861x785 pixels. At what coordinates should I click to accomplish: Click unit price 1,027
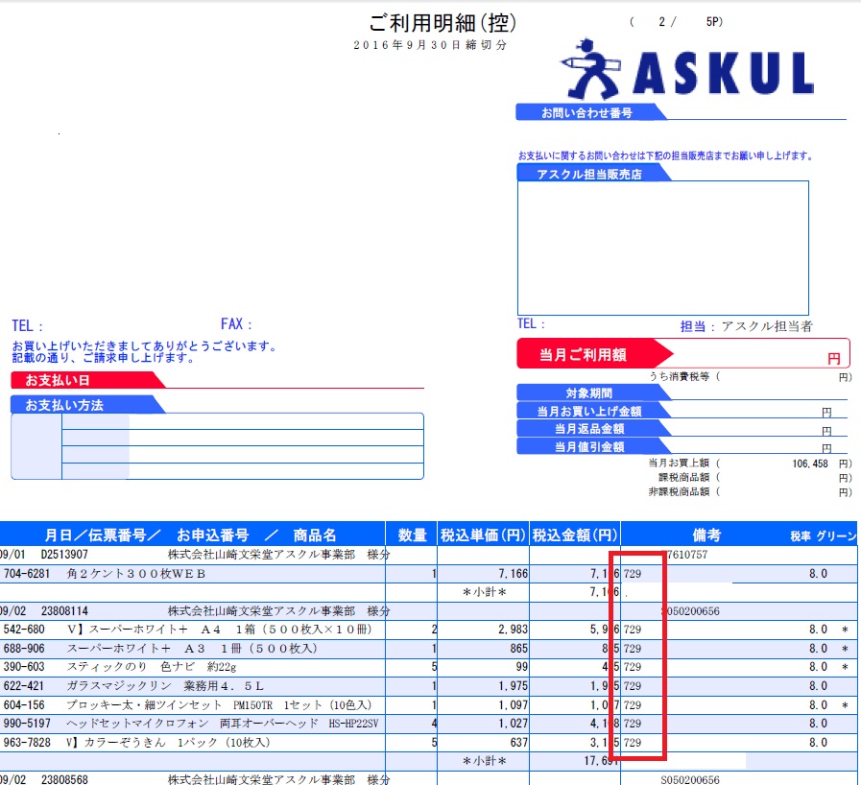coord(513,723)
